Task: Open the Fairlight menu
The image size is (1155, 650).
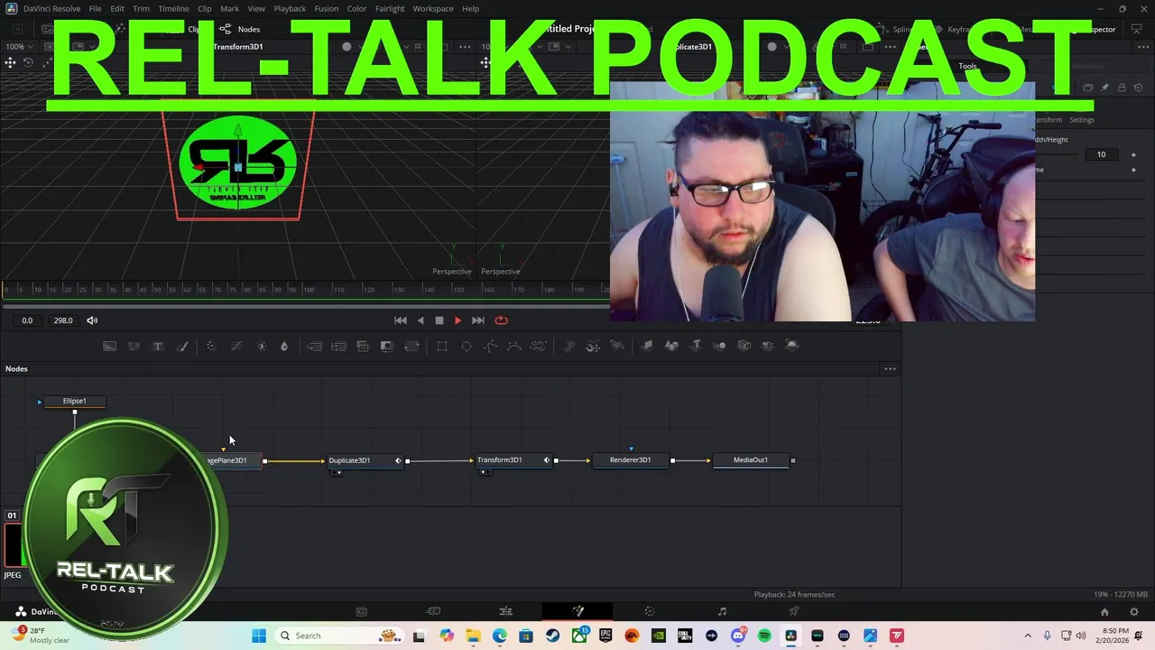Action: pyautogui.click(x=390, y=8)
